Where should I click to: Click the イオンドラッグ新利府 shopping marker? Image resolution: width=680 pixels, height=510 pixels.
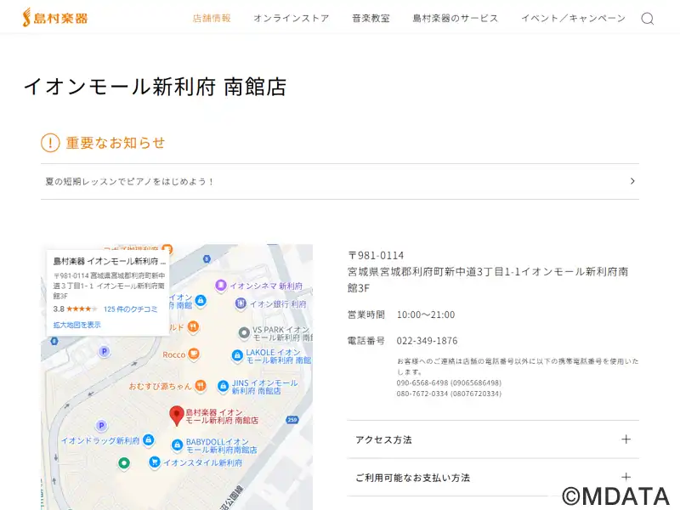coord(148,439)
